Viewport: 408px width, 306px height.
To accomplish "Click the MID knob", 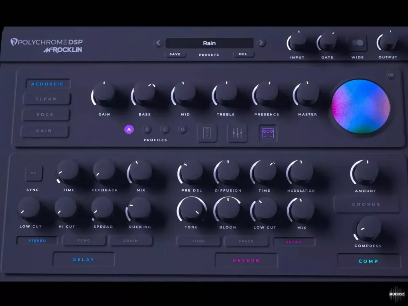I will coord(184,93).
